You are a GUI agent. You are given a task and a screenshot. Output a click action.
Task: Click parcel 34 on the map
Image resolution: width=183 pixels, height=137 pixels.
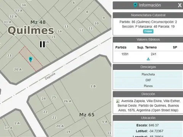tap(24, 5)
